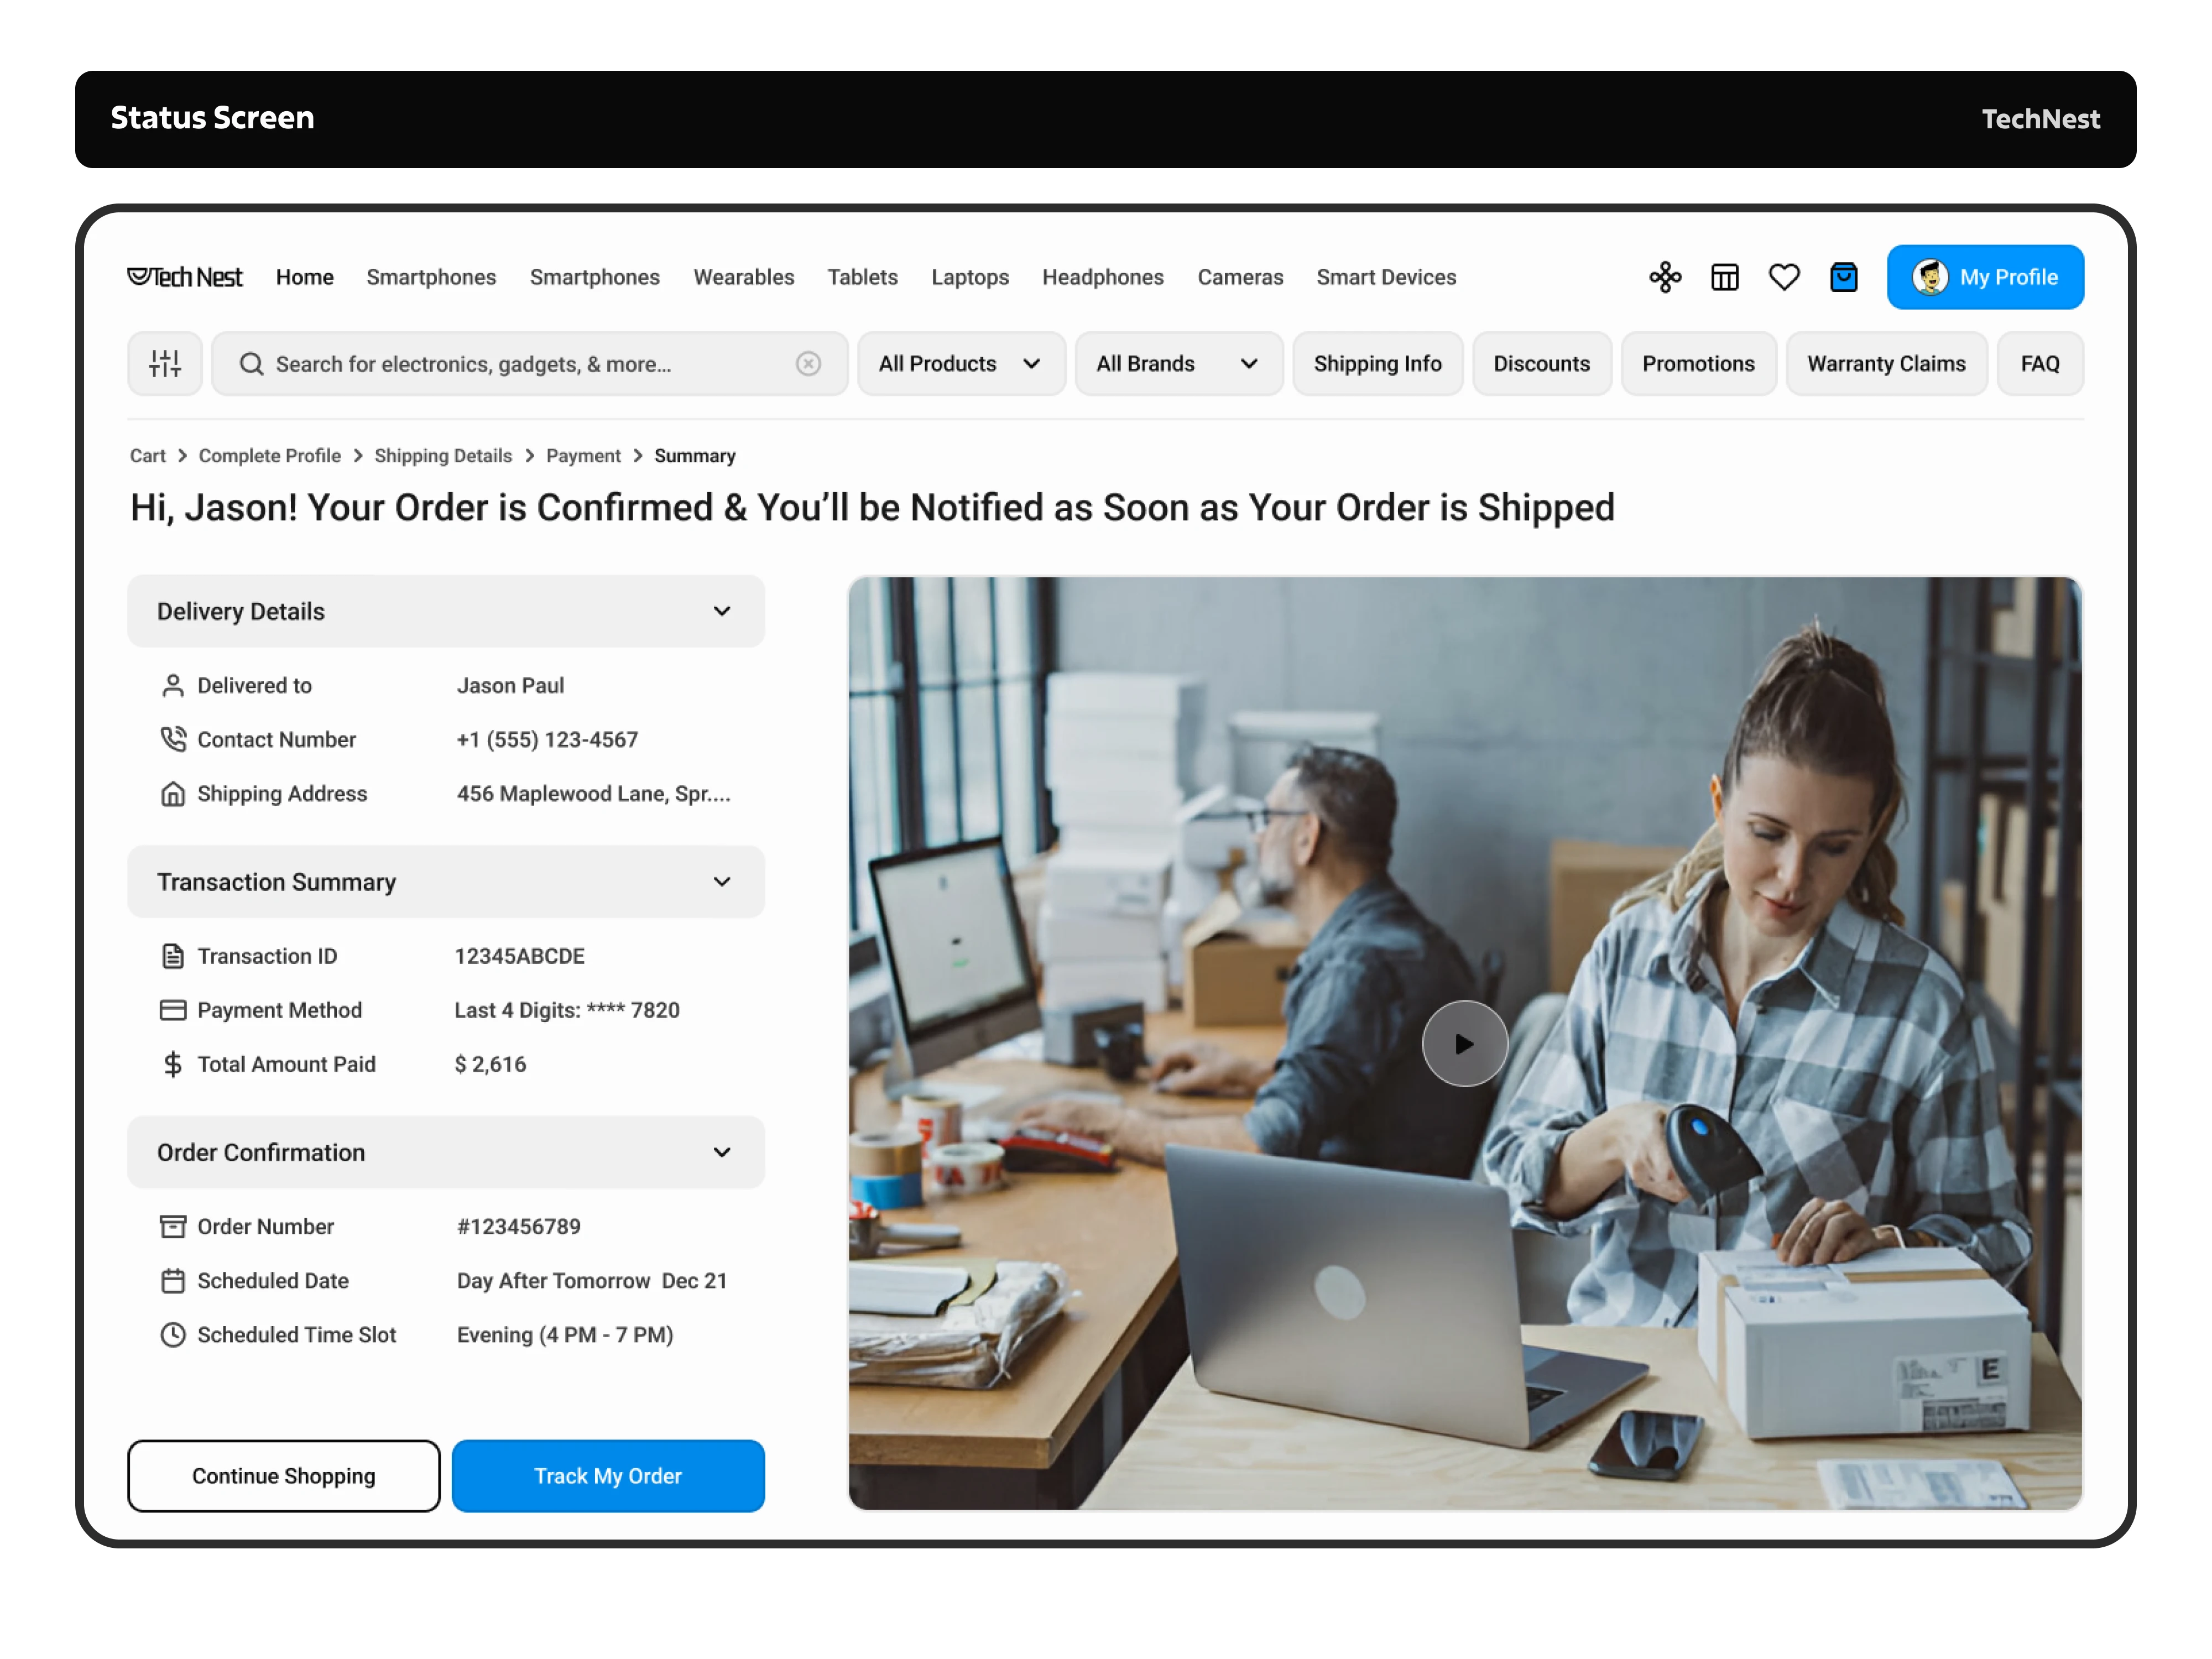Collapse the Order Confirmation section
The image size is (2212, 1659).
pos(722,1152)
